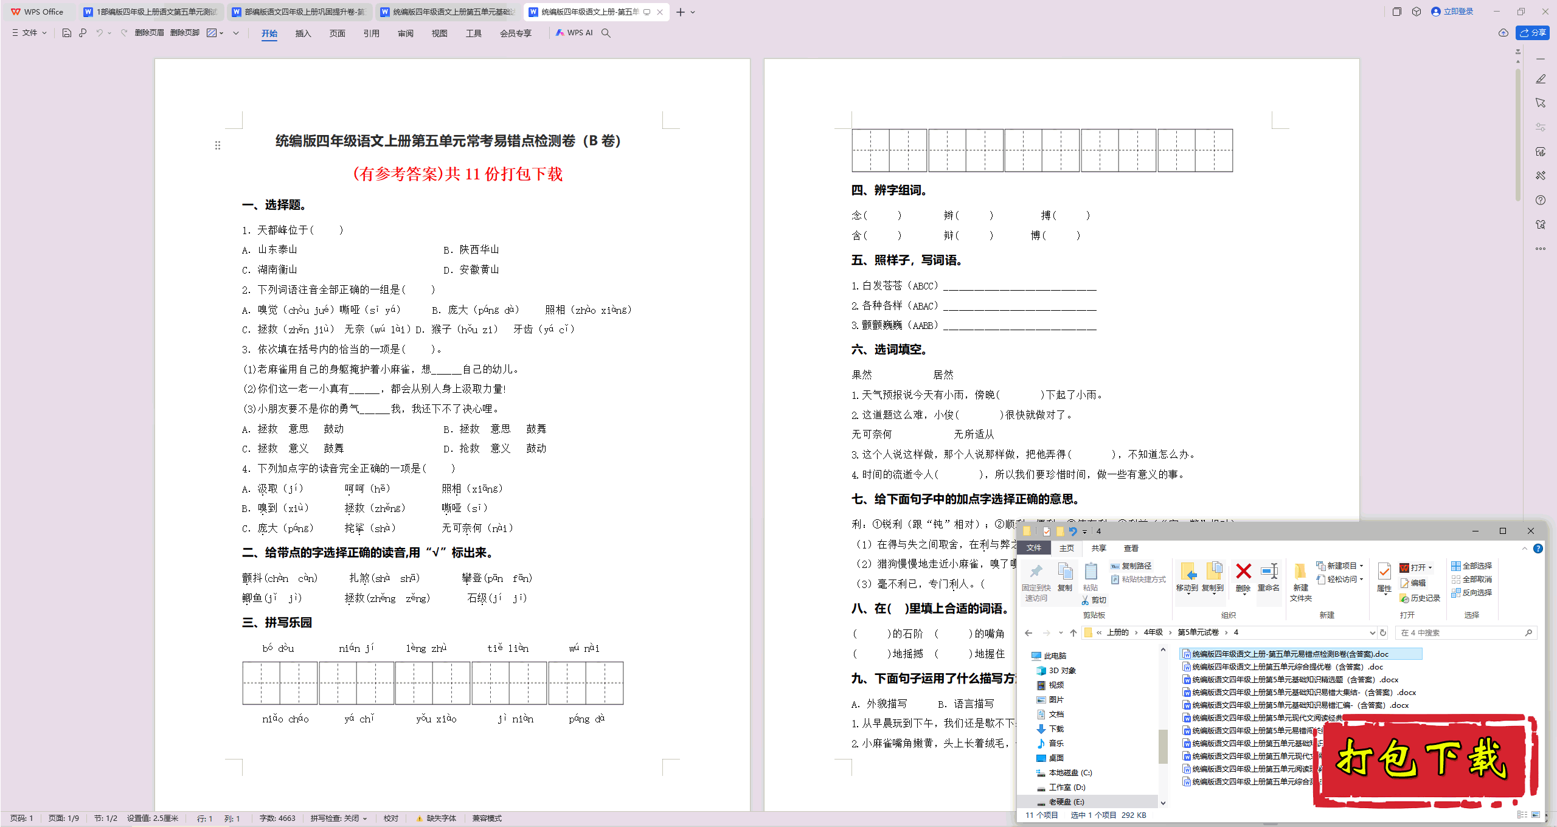Click the pen edit icon in right sidebar
The width and height of the screenshot is (1557, 827).
pyautogui.click(x=1541, y=79)
